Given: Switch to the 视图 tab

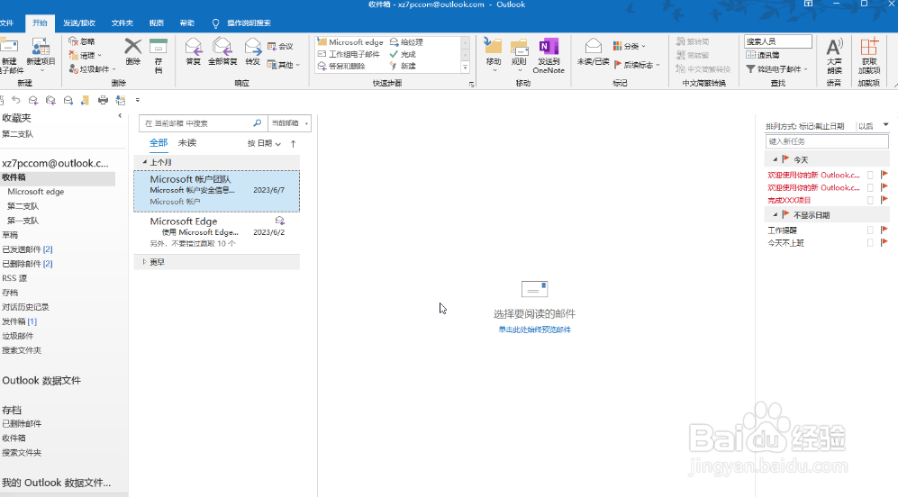Looking at the screenshot, I should (157, 23).
